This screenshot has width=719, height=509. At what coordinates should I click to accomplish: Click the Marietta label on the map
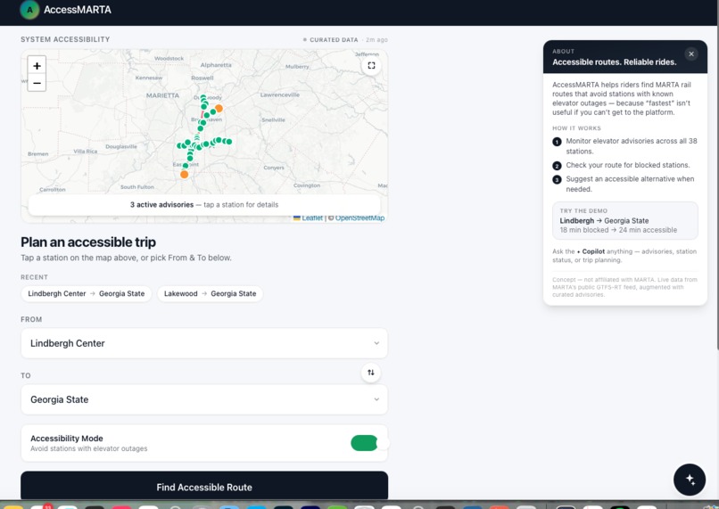point(162,95)
